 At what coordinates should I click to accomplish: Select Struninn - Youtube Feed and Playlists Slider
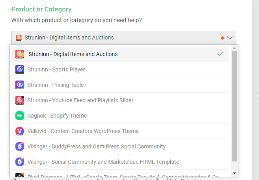click(80, 100)
